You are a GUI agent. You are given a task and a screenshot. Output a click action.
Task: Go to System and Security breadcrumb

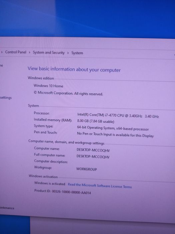pos(49,52)
